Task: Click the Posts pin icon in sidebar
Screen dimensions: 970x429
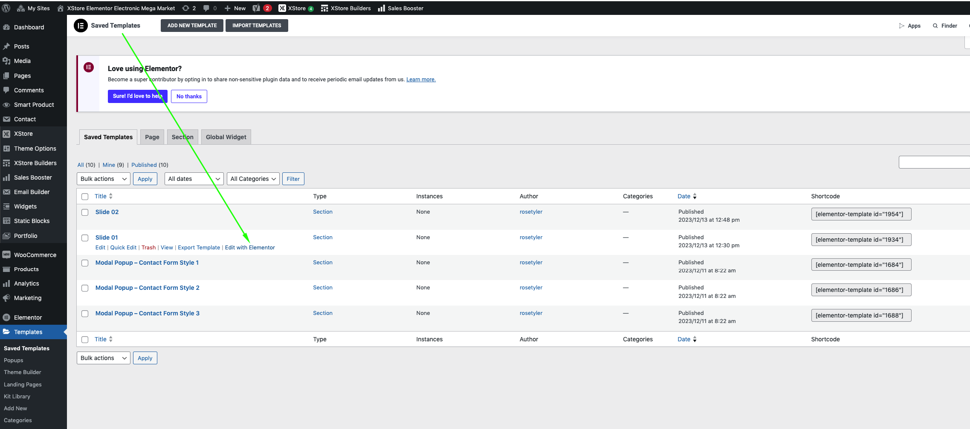Action: click(x=6, y=46)
